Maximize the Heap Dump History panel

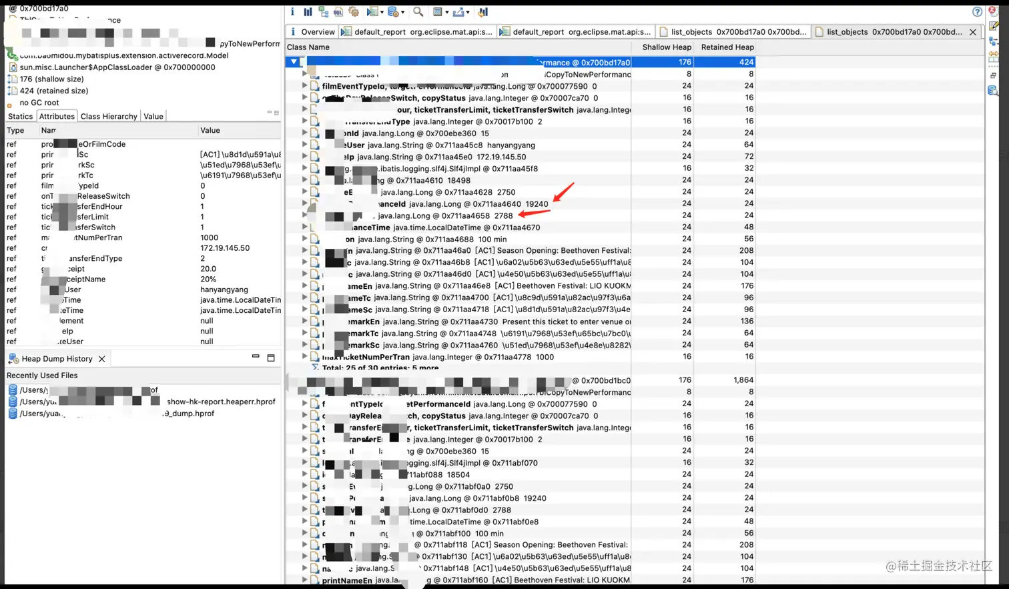coord(271,358)
